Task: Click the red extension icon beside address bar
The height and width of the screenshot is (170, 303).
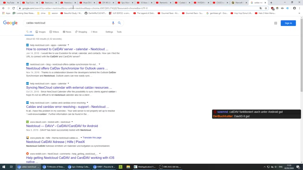Action: click(273, 8)
